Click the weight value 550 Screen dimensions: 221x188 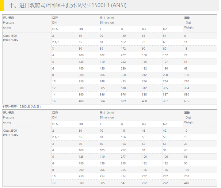click(187, 95)
